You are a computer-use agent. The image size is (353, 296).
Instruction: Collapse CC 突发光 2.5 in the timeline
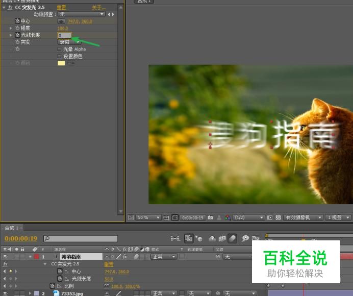pos(45,264)
